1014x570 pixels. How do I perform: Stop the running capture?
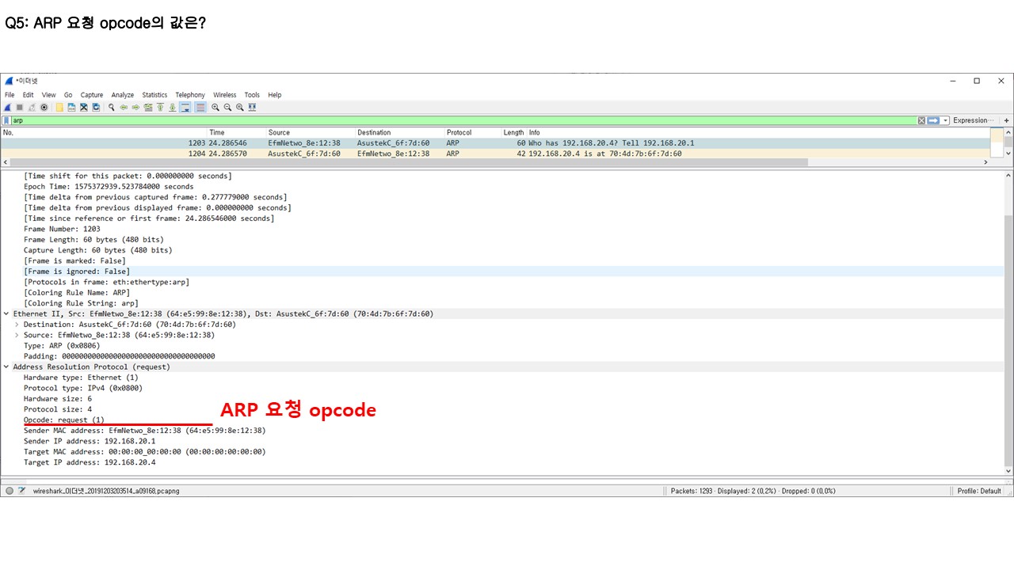(20, 107)
